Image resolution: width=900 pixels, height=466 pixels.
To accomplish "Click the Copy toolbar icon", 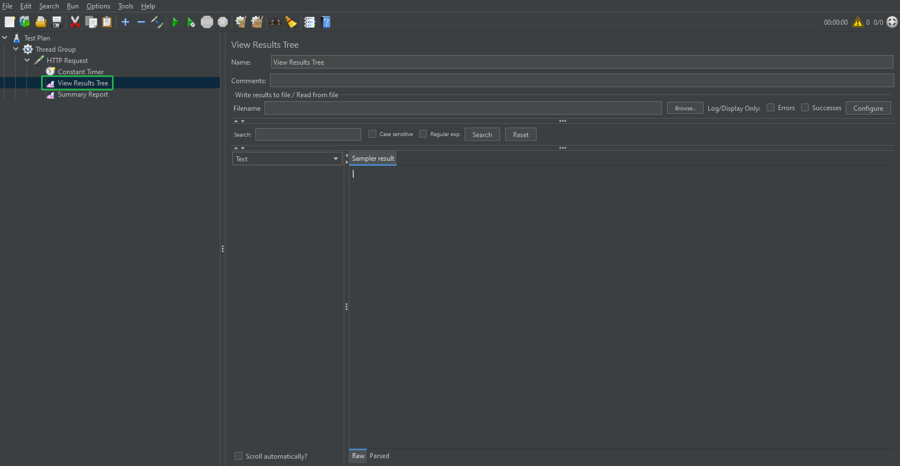I will coord(91,22).
